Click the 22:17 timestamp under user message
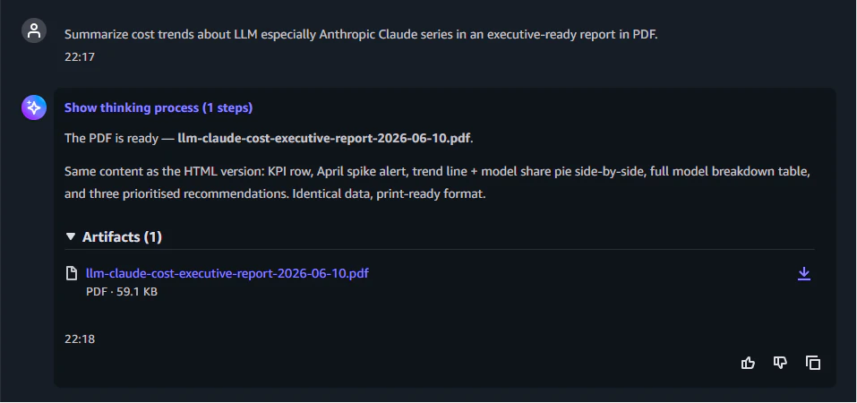This screenshot has height=403, width=857. click(x=80, y=57)
